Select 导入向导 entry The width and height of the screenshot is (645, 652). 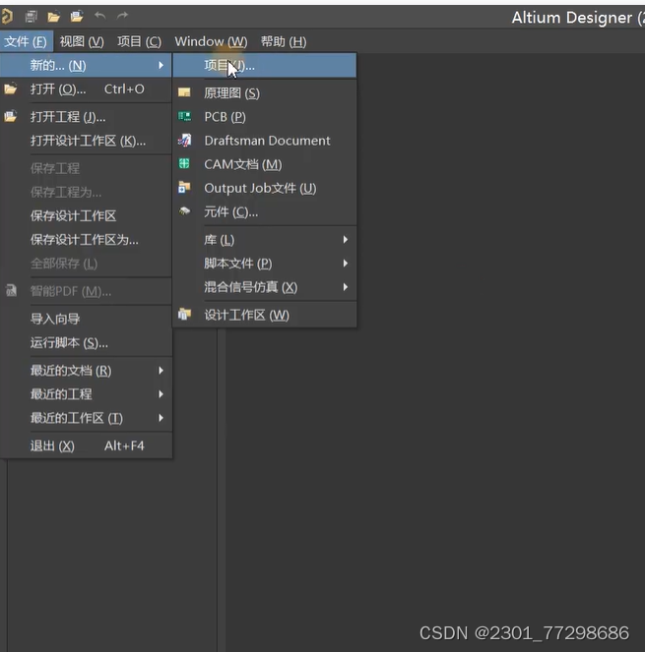tap(86, 319)
